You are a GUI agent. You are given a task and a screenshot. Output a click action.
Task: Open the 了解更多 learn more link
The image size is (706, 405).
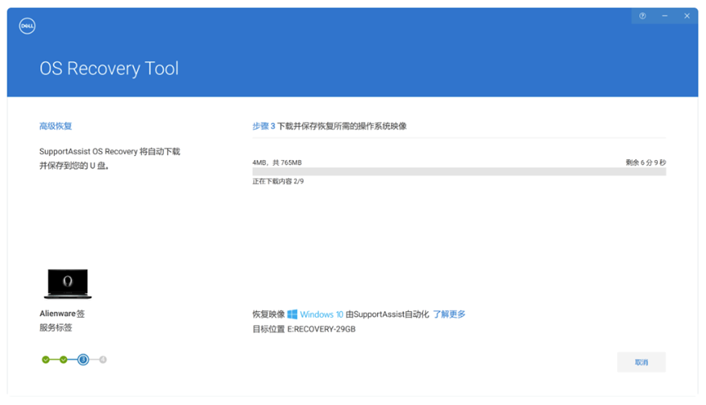click(x=449, y=314)
